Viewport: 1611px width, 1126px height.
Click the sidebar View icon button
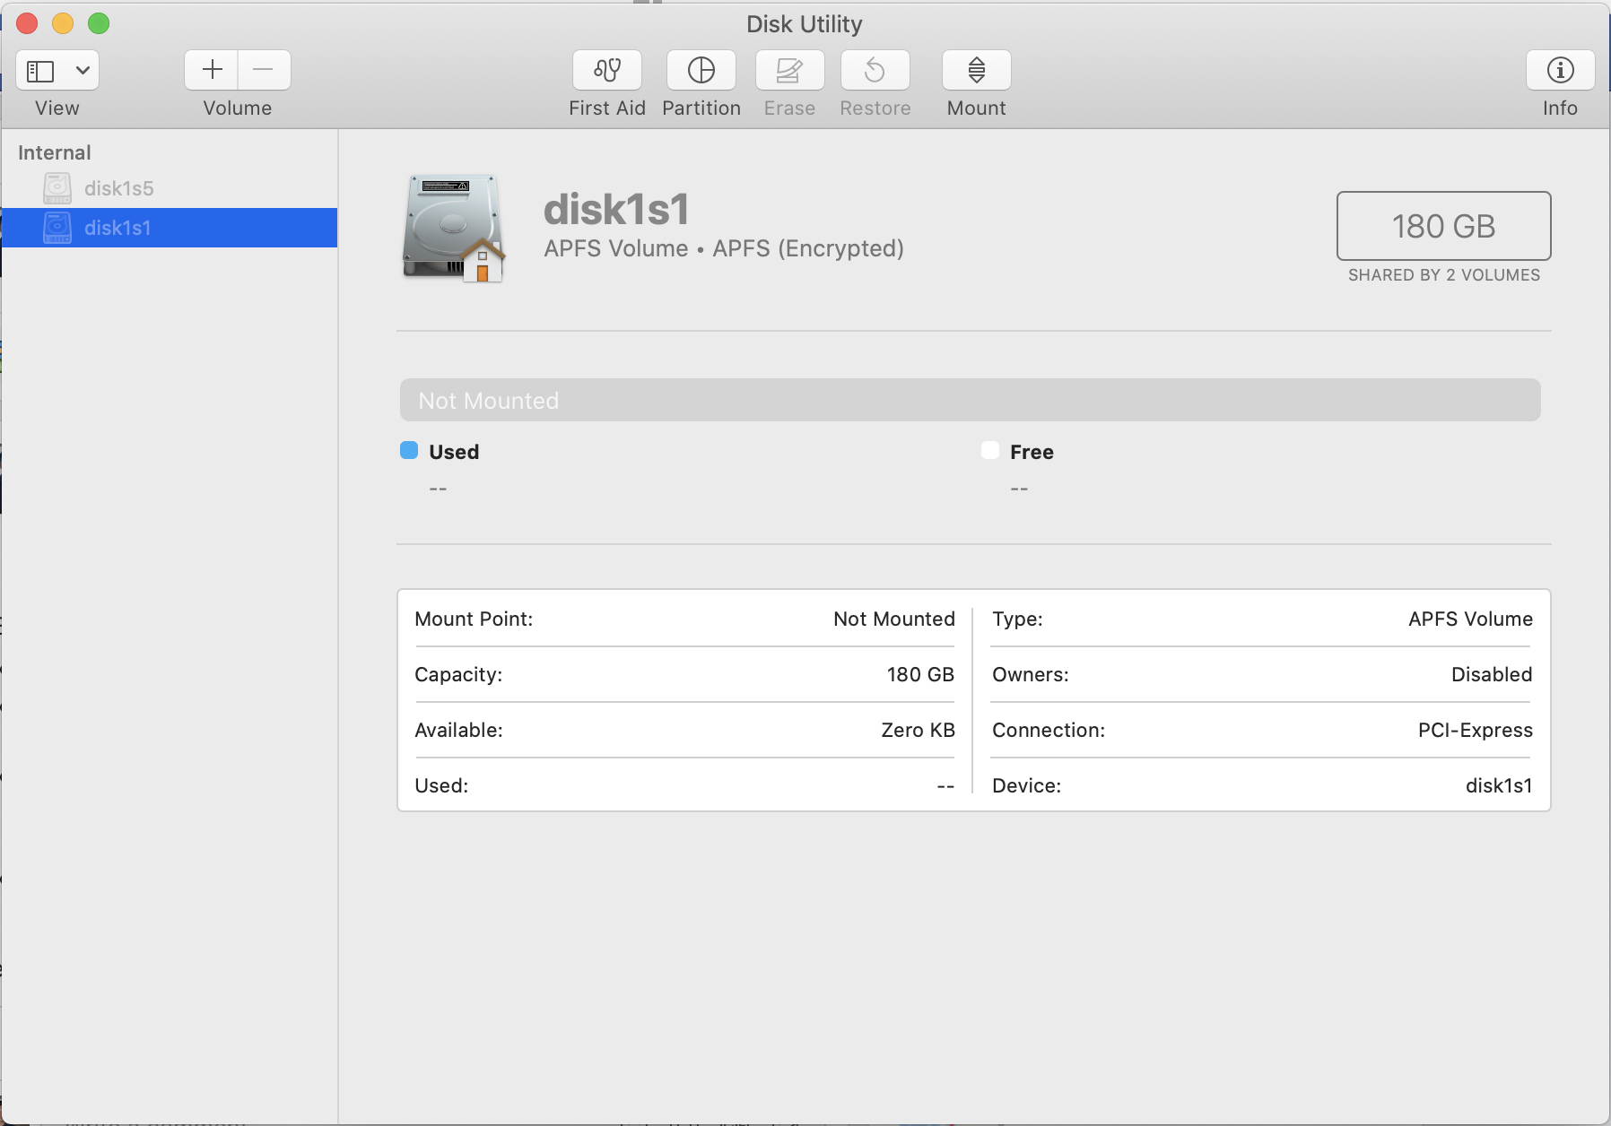click(x=41, y=70)
